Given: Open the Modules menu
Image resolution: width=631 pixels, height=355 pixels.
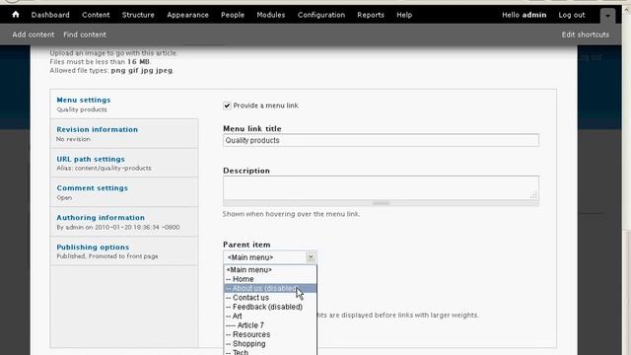Looking at the screenshot, I should [x=271, y=15].
